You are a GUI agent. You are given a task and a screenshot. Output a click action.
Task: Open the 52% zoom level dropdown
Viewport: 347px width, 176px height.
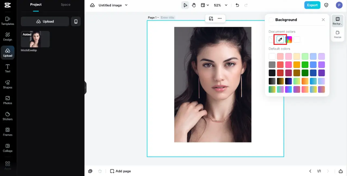click(x=221, y=5)
